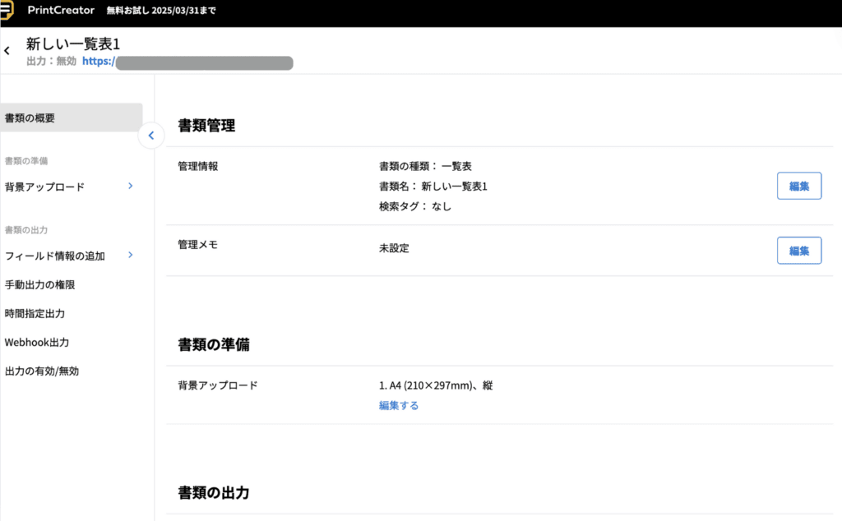Click the 編集 button next to 管理メモ
Image resolution: width=842 pixels, height=521 pixels.
[x=798, y=251]
